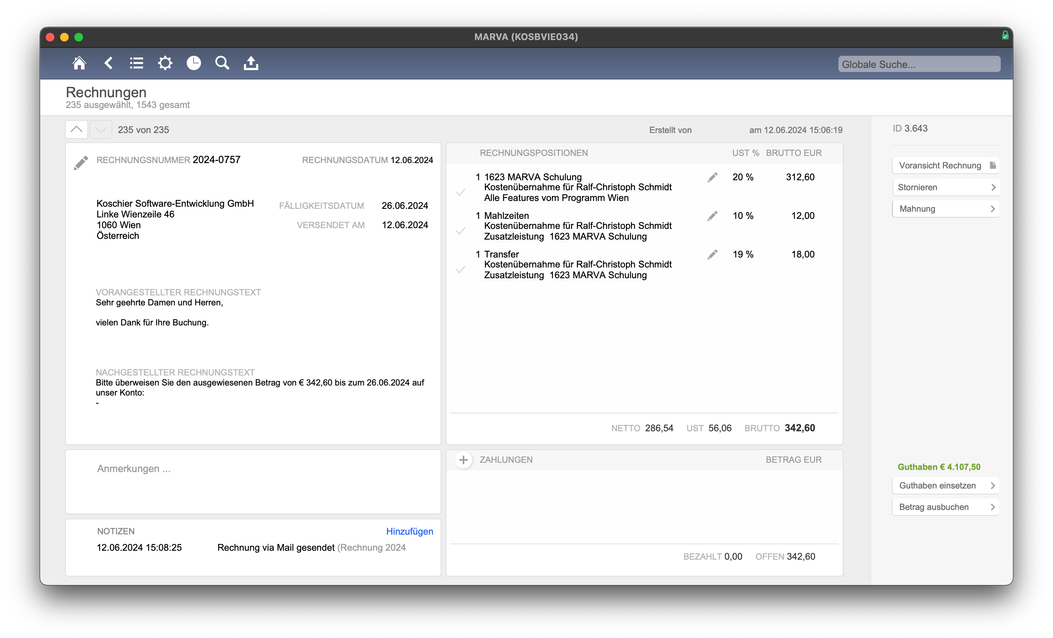Click the back arrow in toolbar

tap(108, 63)
